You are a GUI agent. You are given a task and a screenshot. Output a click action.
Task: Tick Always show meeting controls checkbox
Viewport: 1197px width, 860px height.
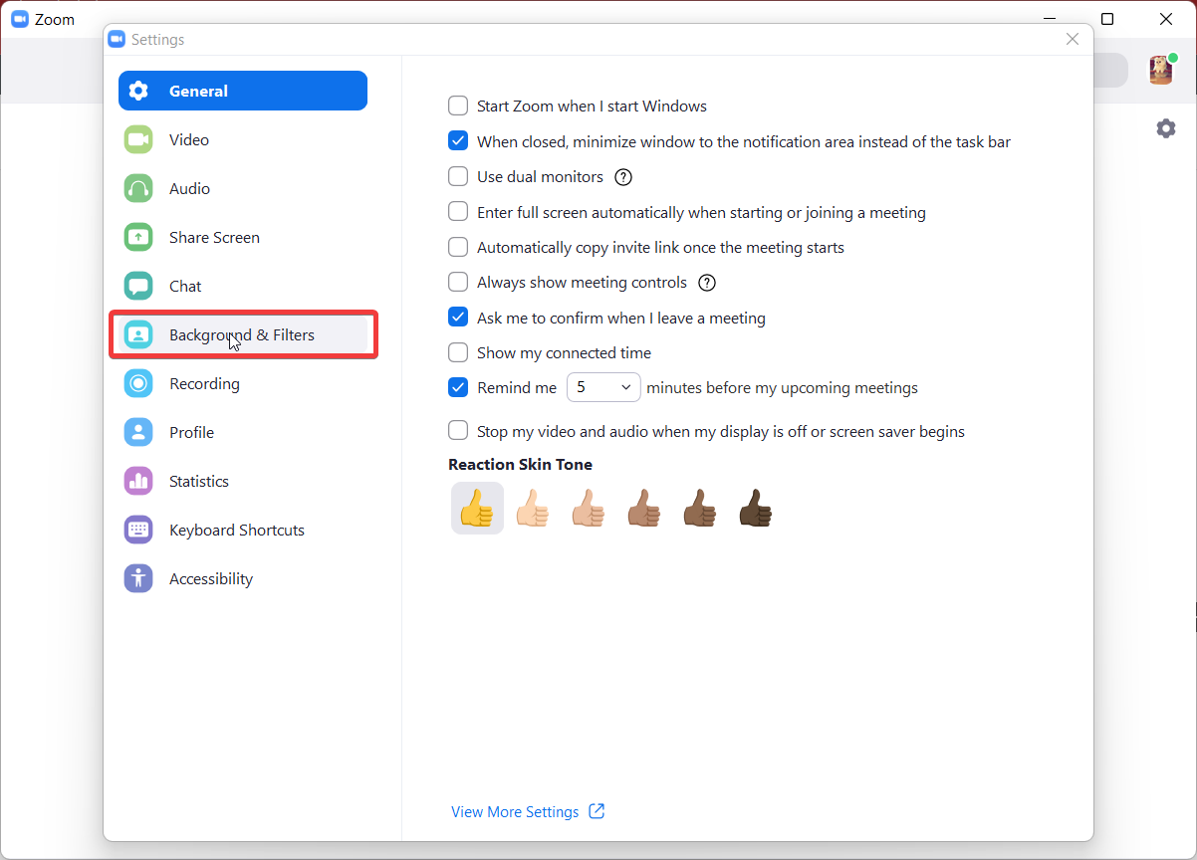[458, 282]
